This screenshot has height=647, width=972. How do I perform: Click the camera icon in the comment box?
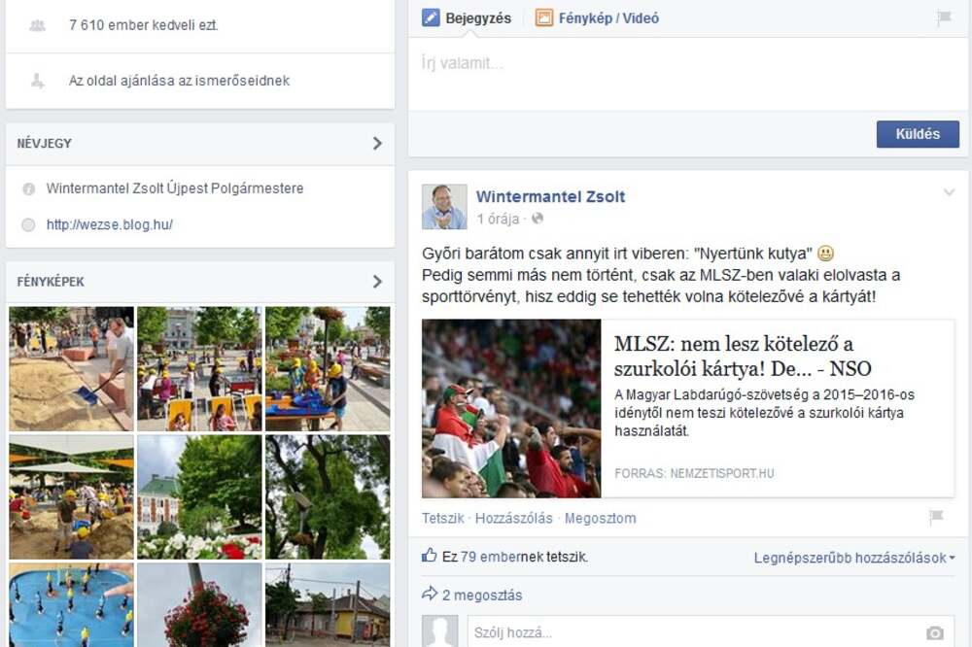click(x=935, y=632)
